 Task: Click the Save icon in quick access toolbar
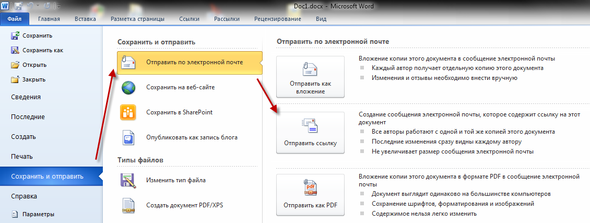click(x=18, y=6)
